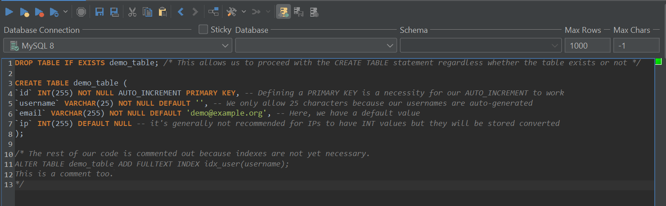Click the green status indicator square
Screen dimensions: 666x206
658,62
